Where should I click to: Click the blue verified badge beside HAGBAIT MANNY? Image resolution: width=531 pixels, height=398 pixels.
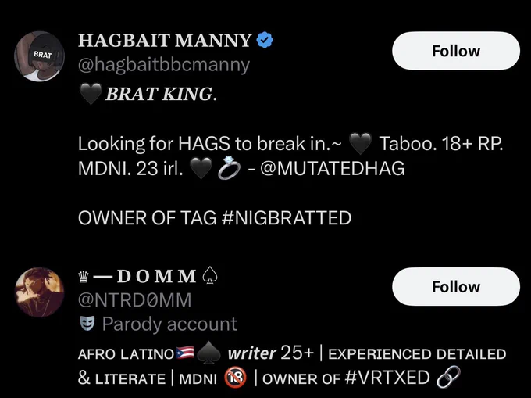(x=265, y=40)
